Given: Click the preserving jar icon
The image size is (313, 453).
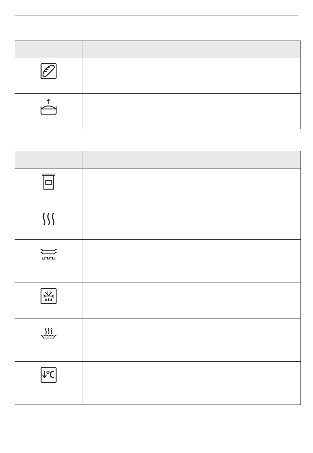Looking at the screenshot, I should click(49, 182).
